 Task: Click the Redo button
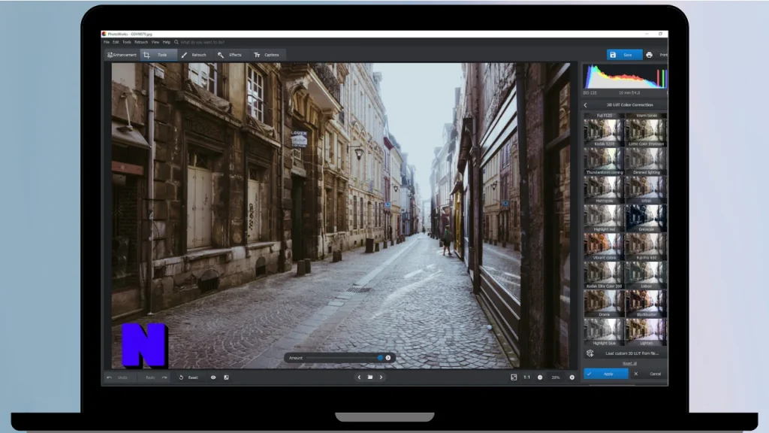(x=156, y=377)
